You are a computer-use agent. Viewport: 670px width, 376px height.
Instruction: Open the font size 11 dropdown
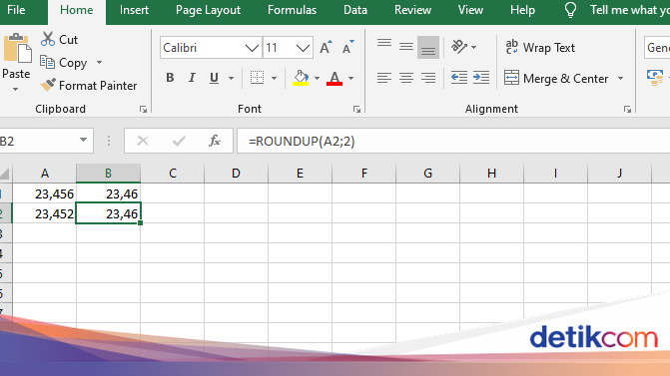click(x=303, y=48)
